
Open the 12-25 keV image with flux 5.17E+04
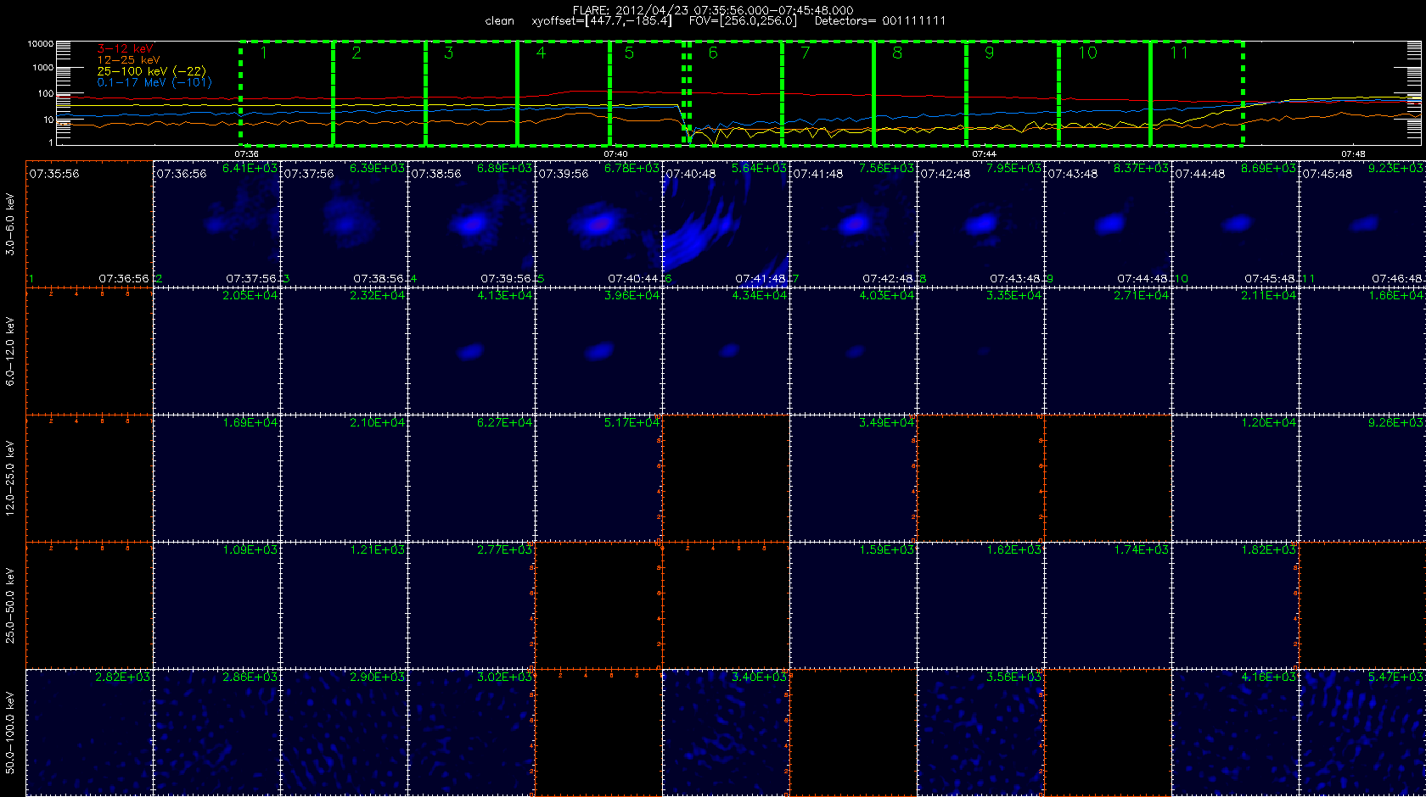click(x=598, y=478)
